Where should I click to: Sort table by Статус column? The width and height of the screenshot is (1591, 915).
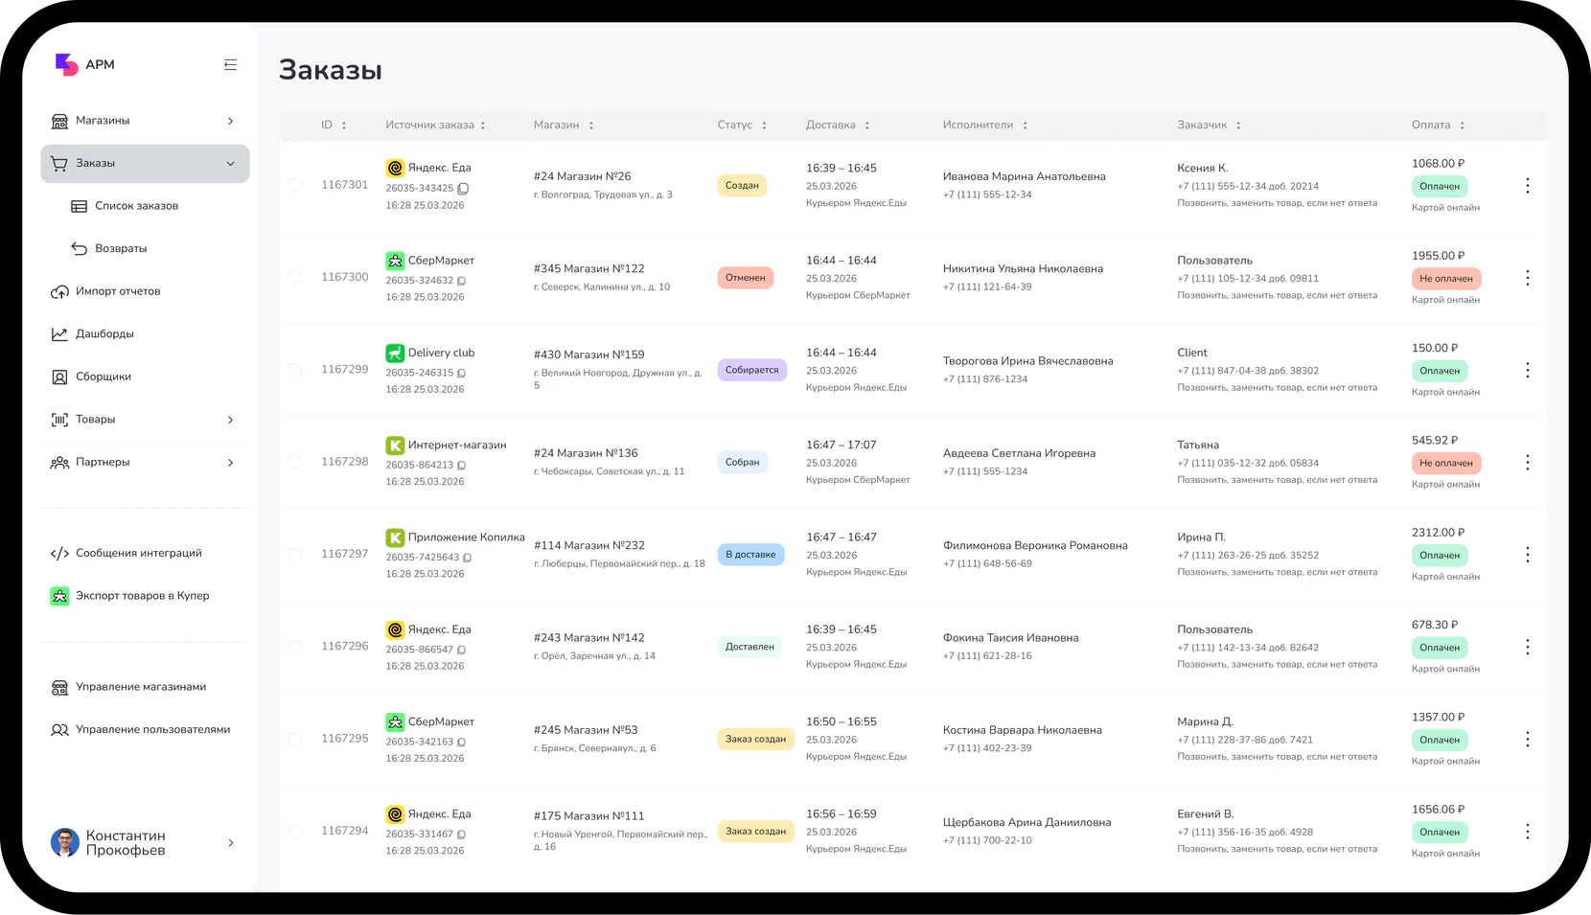tap(742, 126)
